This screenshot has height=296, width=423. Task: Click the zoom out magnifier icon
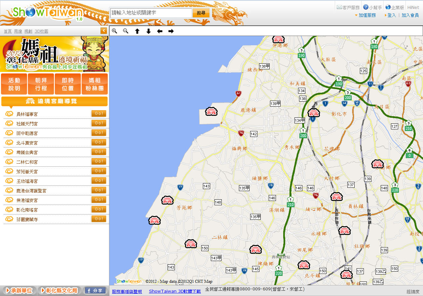(126, 31)
